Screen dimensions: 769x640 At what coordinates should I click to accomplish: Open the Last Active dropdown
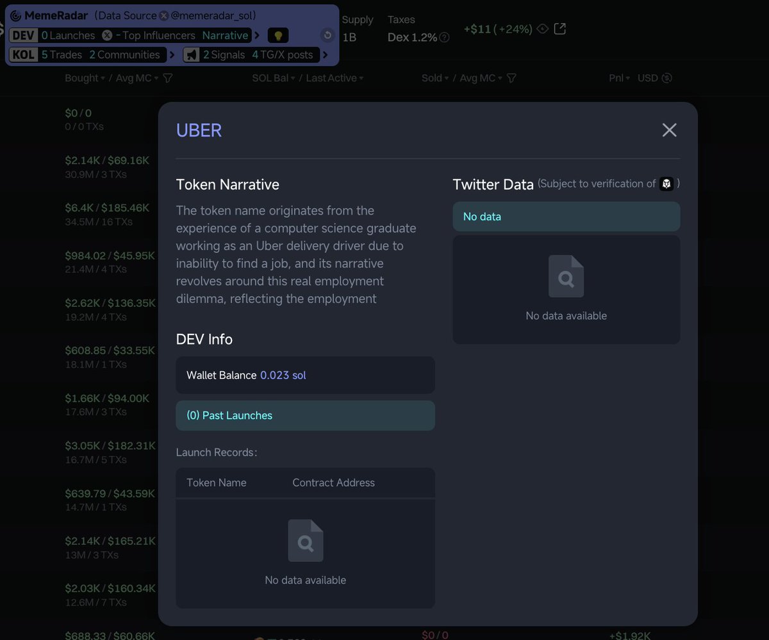(335, 78)
